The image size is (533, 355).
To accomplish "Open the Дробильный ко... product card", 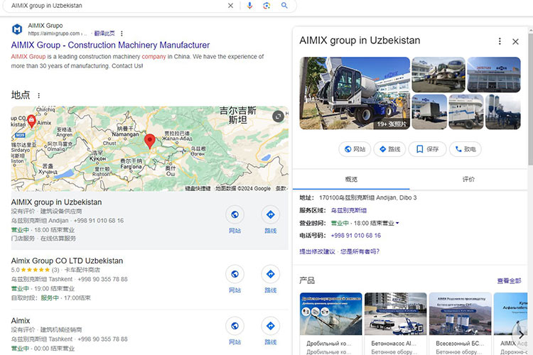I will [x=330, y=324].
